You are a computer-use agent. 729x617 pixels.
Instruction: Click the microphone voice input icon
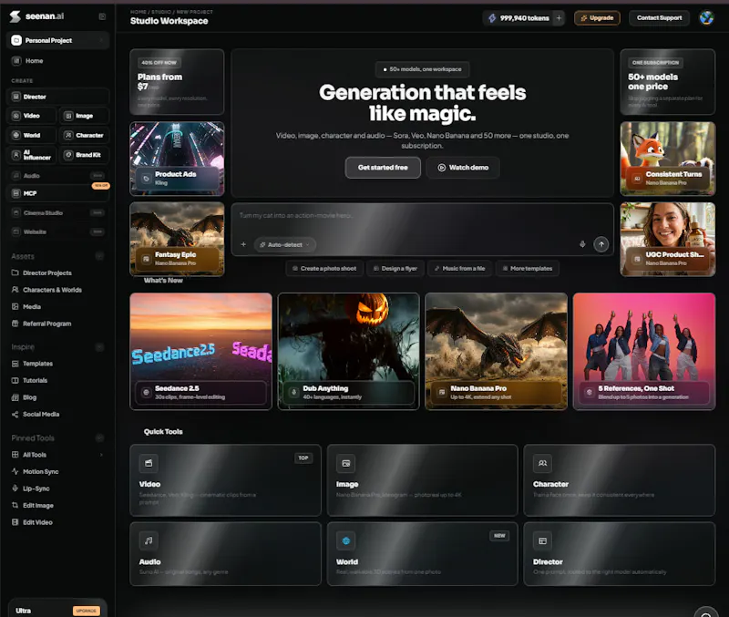point(582,244)
